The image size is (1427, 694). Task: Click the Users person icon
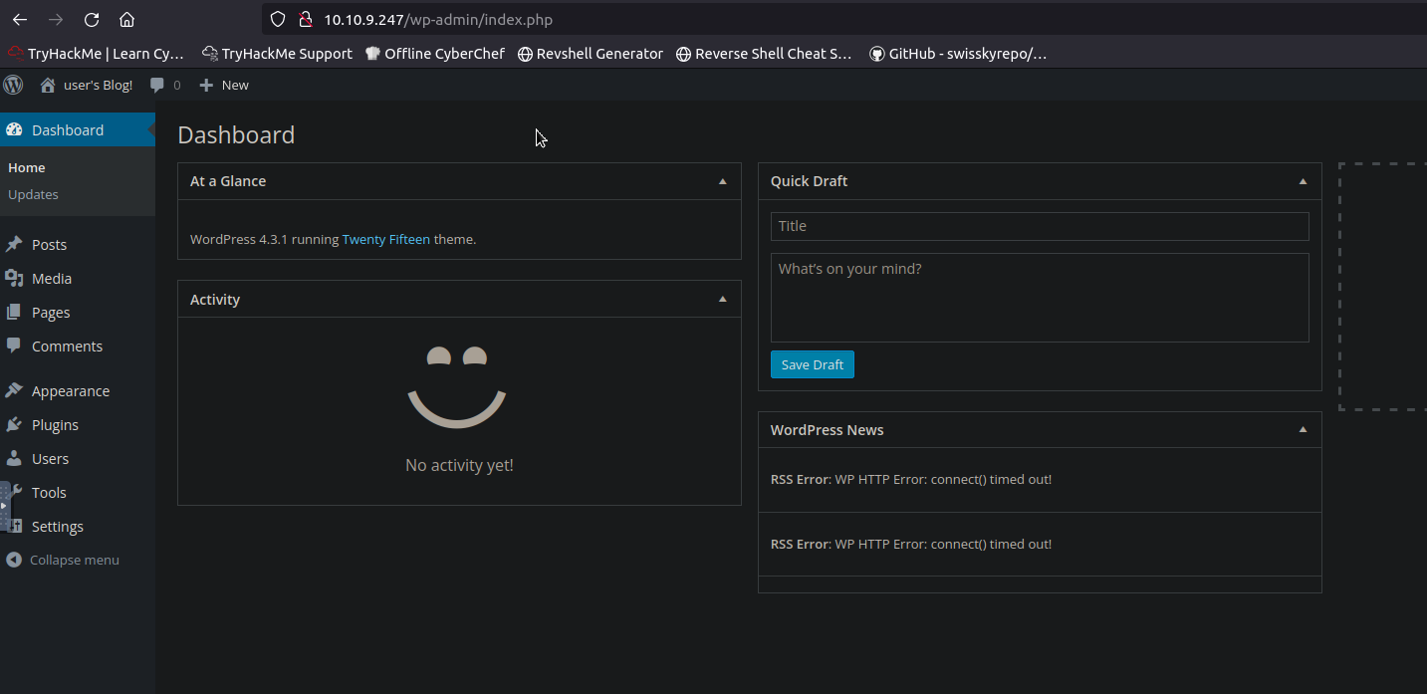click(14, 458)
